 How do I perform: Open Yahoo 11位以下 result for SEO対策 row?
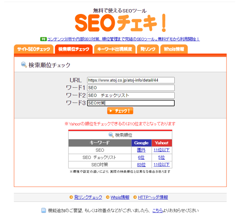(161, 165)
